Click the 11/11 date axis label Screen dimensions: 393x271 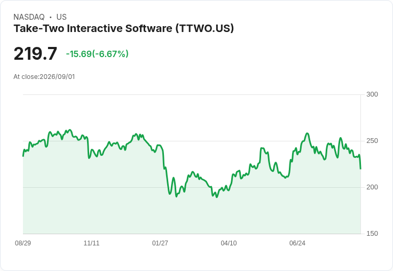click(x=91, y=243)
